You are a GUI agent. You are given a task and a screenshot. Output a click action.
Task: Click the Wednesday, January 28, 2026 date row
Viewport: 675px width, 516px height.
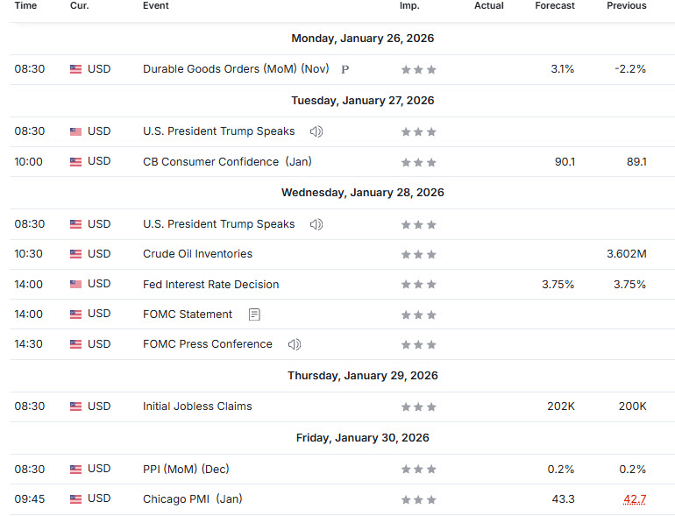click(362, 193)
